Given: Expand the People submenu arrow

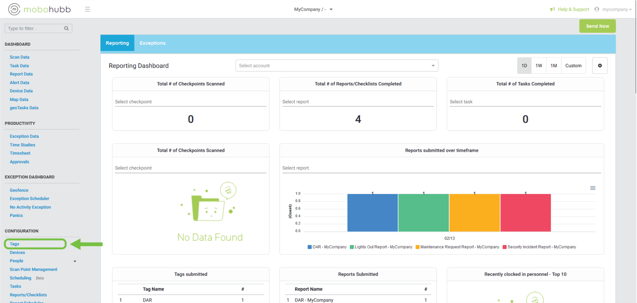Looking at the screenshot, I should (75, 261).
